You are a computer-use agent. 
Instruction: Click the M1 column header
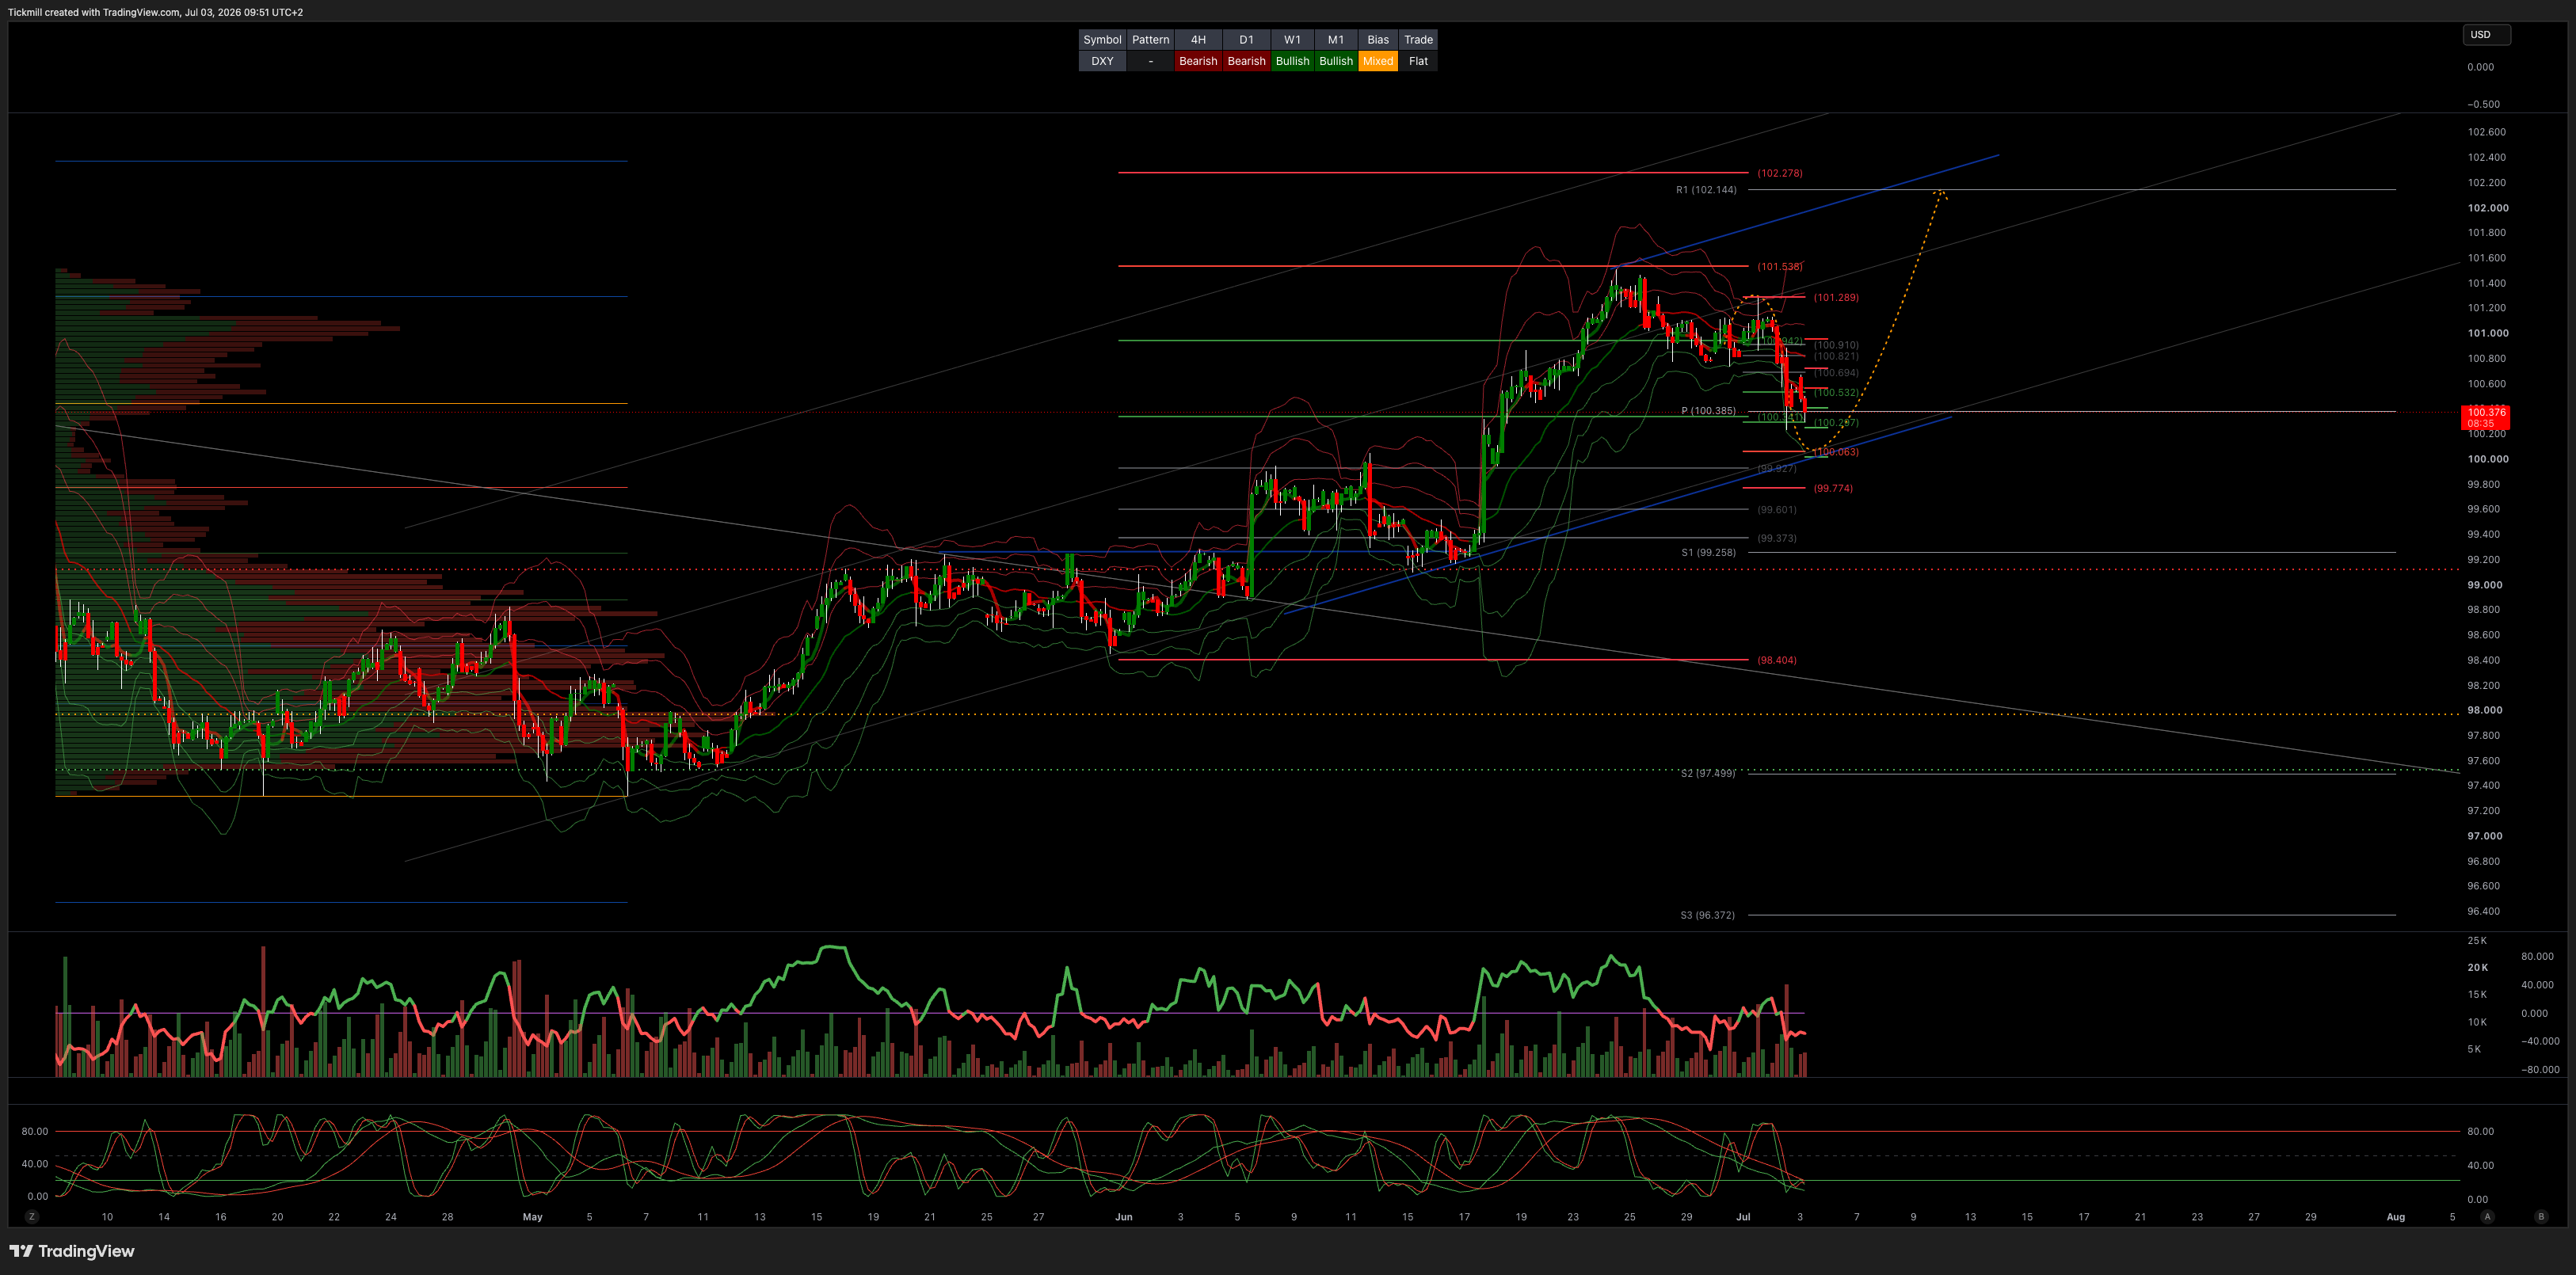click(x=1336, y=40)
